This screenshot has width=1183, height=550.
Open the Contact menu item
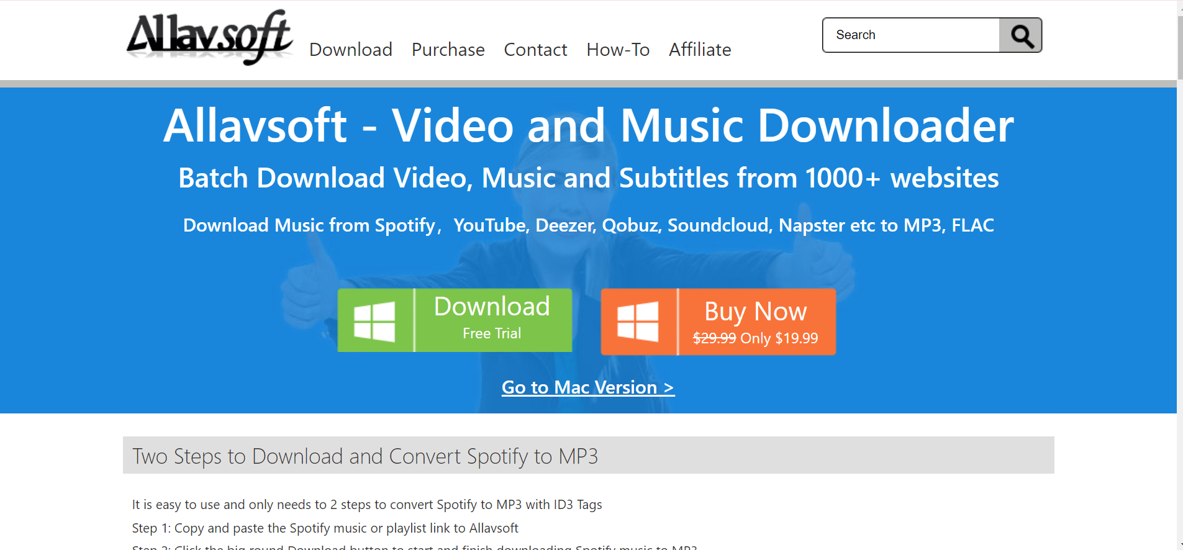[535, 50]
